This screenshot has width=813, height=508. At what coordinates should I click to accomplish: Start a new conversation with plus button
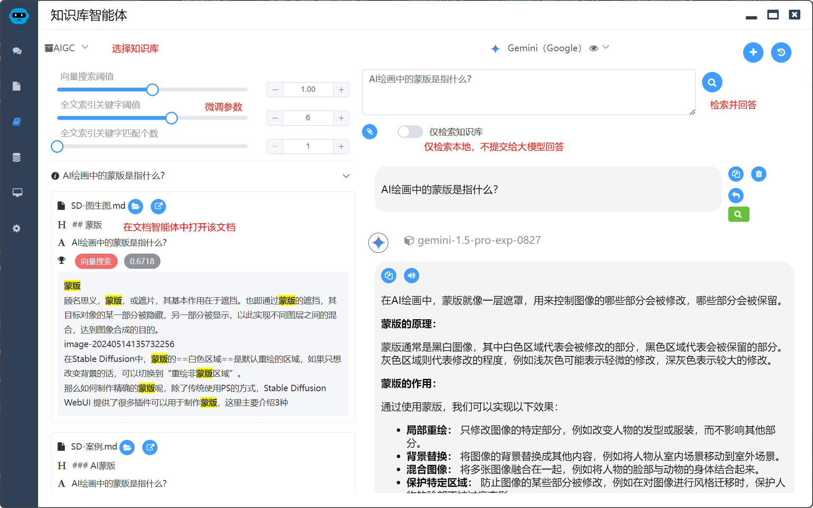(x=753, y=52)
